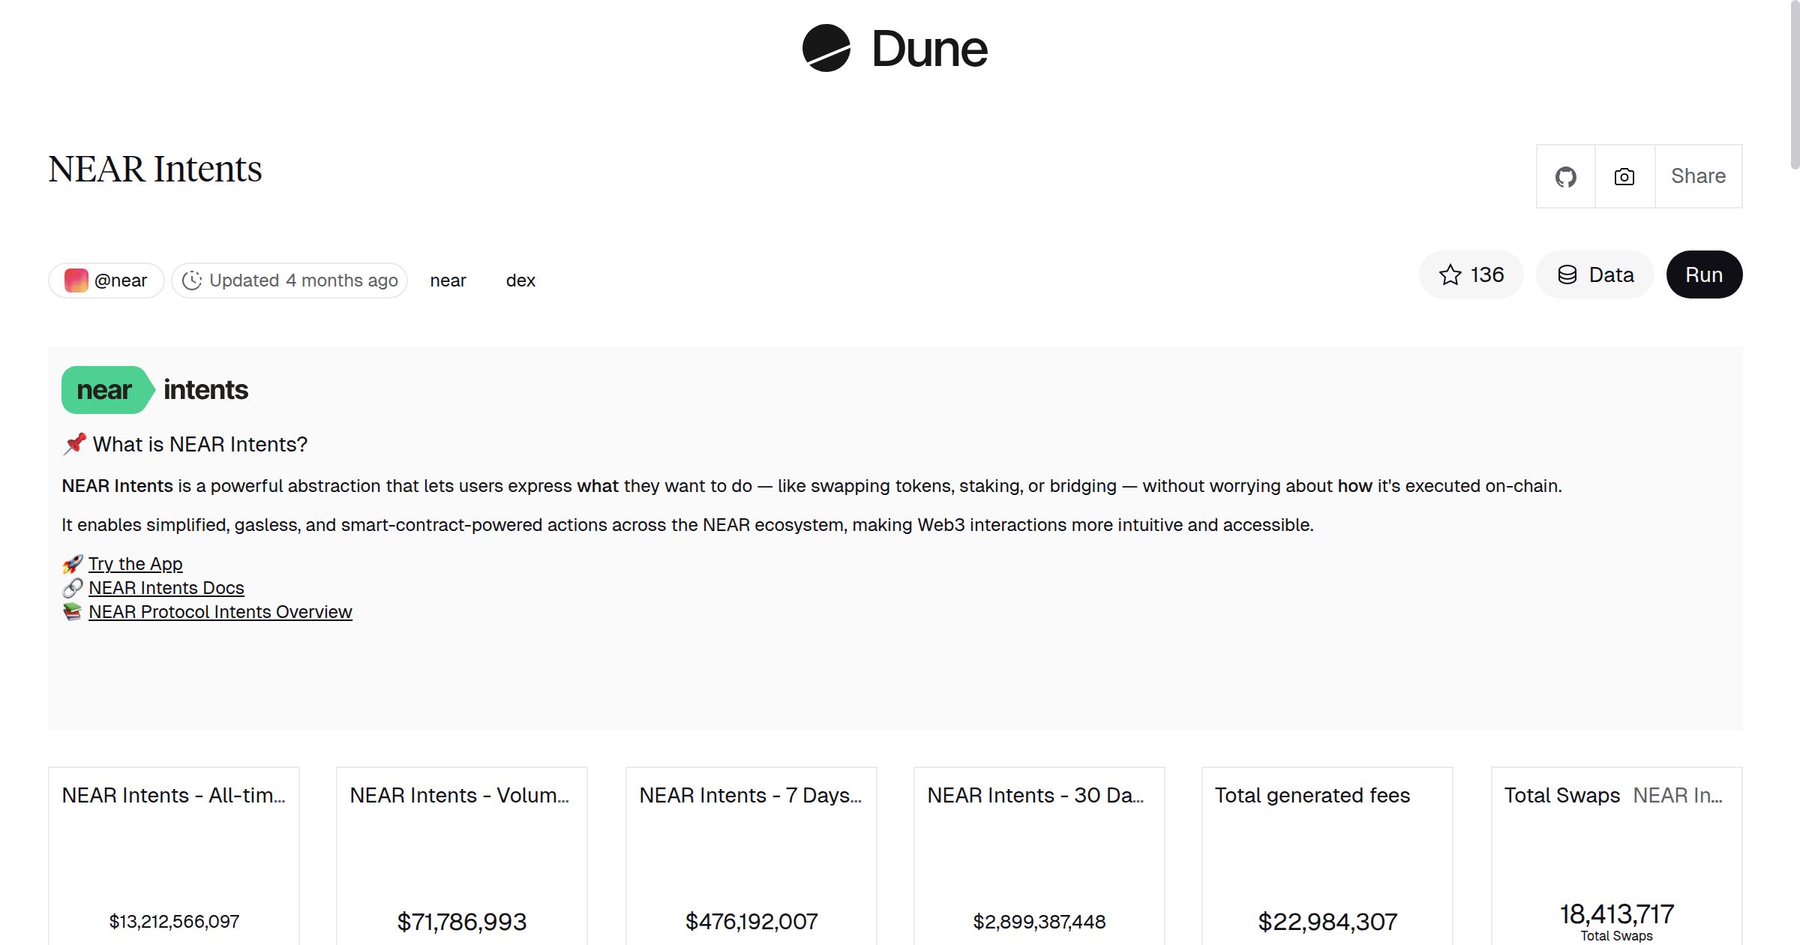Viewport: 1800px width, 945px height.
Task: Click the Dune logo icon
Action: (x=826, y=48)
